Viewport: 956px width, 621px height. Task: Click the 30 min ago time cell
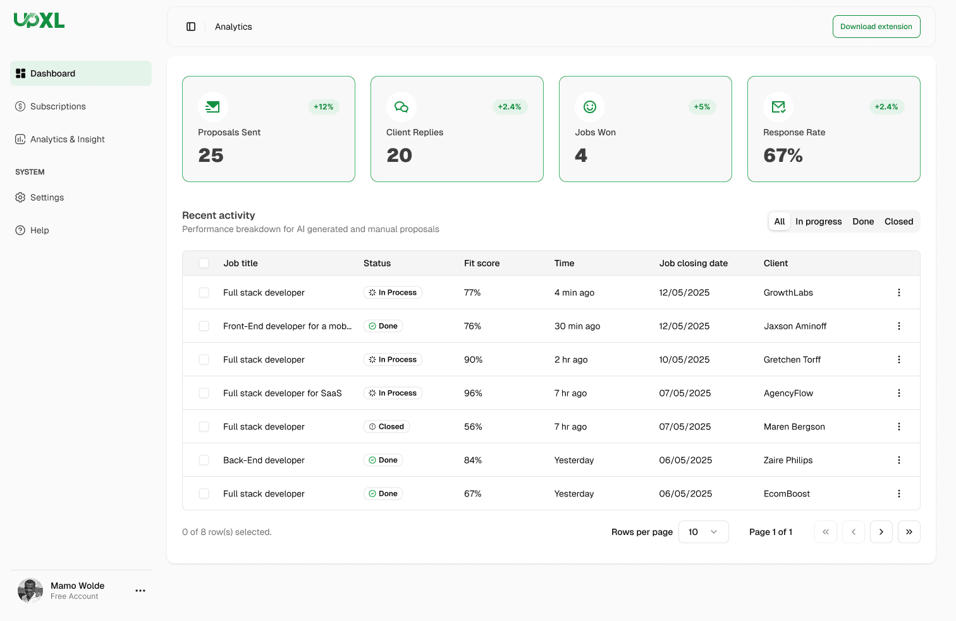(x=577, y=326)
